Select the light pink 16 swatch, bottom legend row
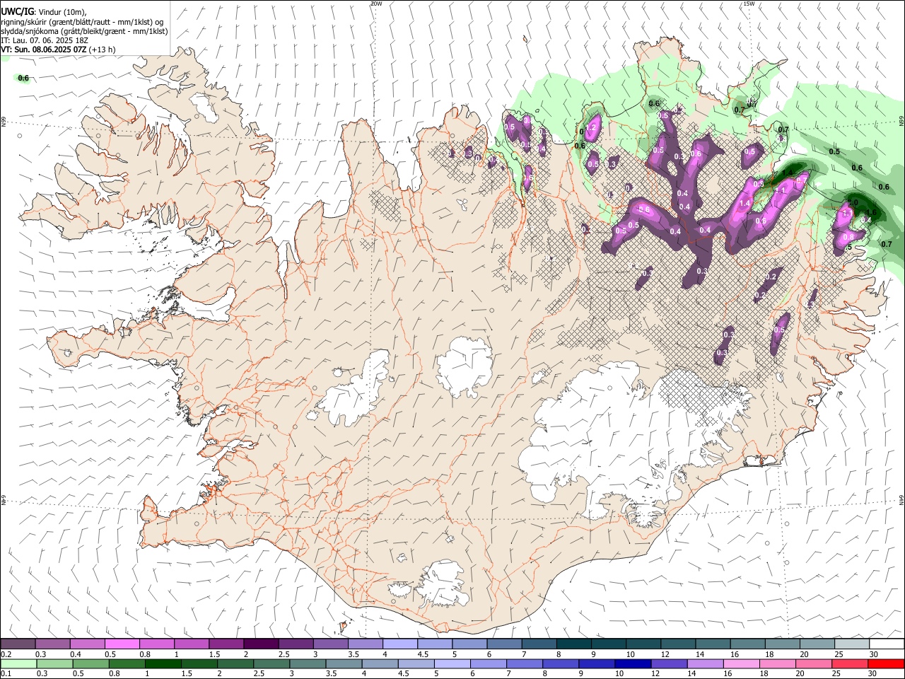Viewport: 905px width, 679px height. point(740,664)
